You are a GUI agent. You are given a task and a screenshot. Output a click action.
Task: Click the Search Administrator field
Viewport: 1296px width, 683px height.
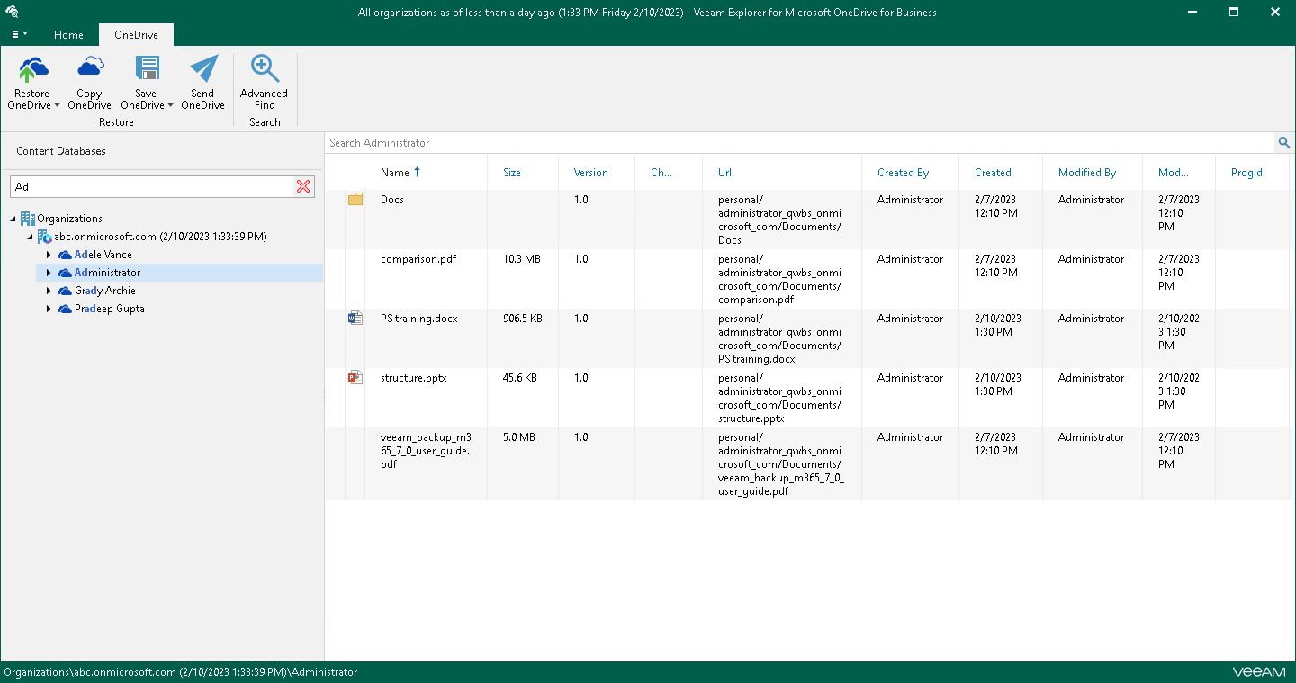point(799,143)
